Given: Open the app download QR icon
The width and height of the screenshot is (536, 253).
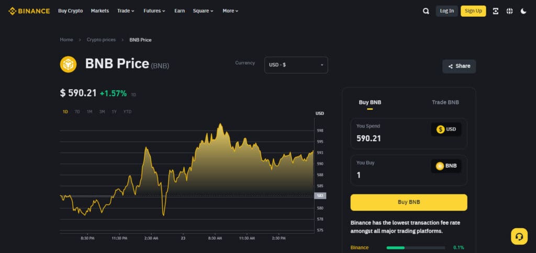Looking at the screenshot, I should (496, 11).
